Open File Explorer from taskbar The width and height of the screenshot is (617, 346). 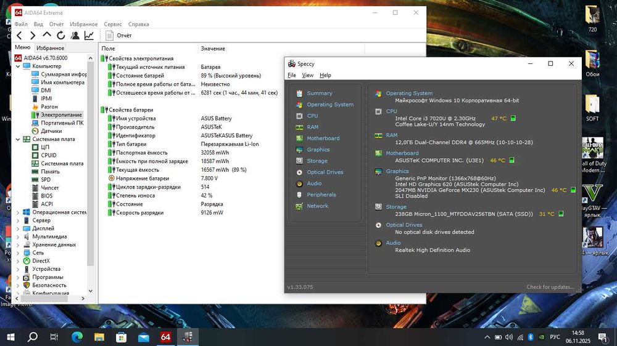coord(99,337)
